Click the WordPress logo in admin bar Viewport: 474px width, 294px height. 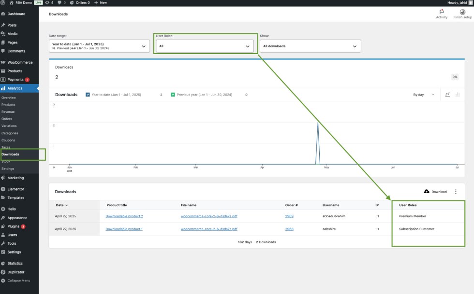coord(3,2)
